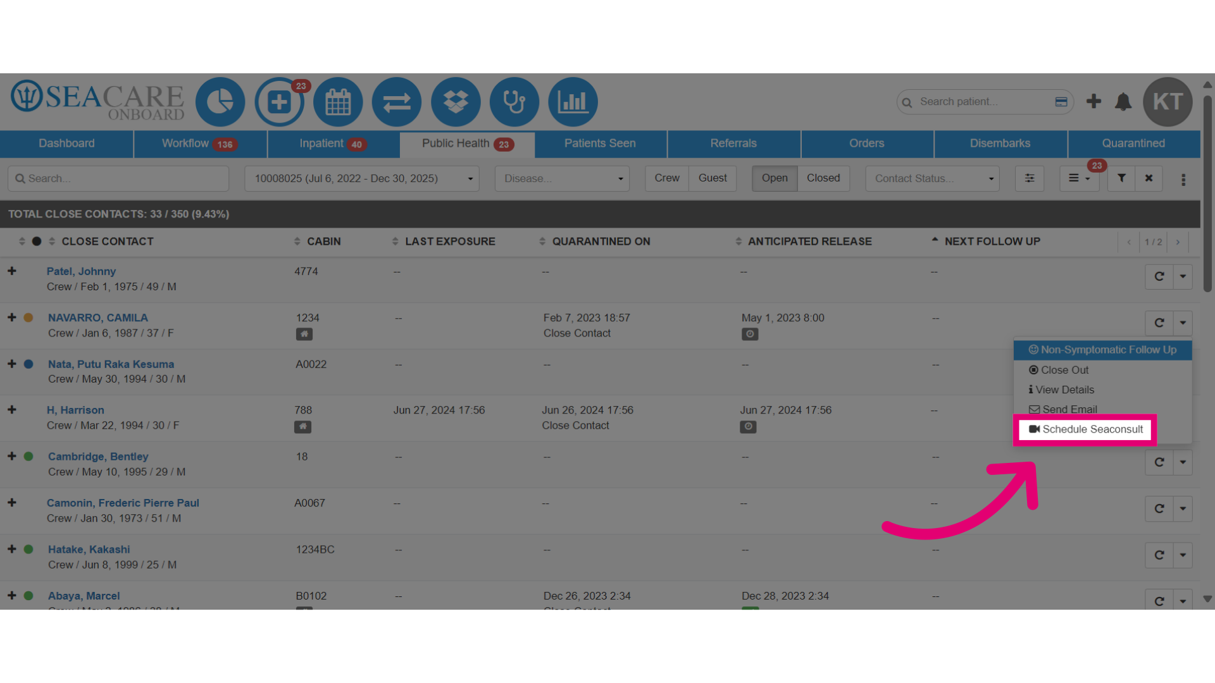Screen dimensions: 1215x683
Task: Expand H, Harrison row with plus
Action: (x=12, y=410)
